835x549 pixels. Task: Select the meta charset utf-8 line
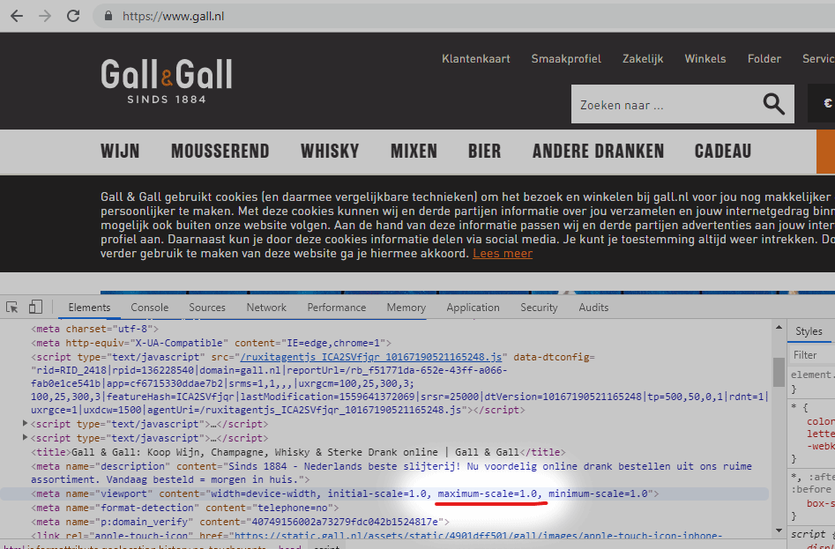(94, 329)
